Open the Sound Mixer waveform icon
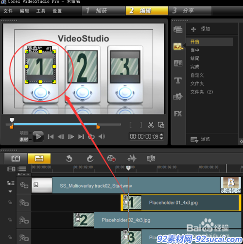Image resolution: width=243 pixels, height=244 pixels. (132, 158)
